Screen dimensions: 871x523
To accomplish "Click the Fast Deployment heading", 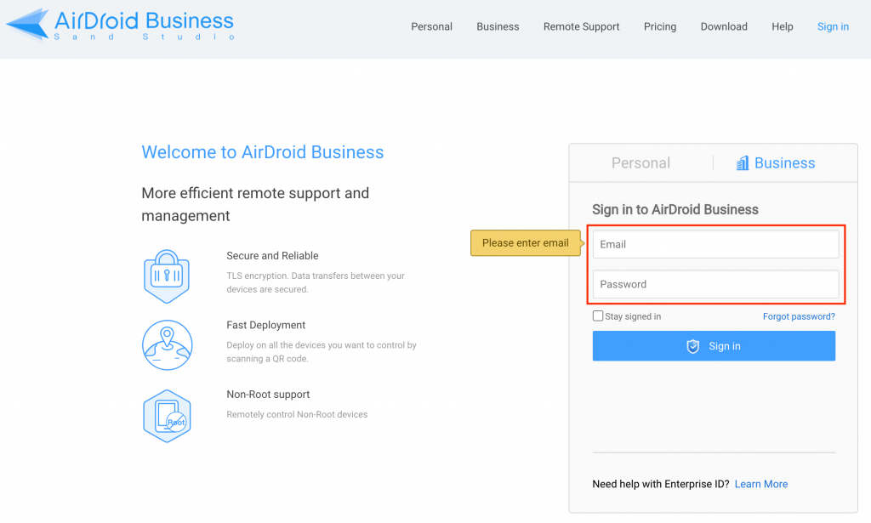I will 265,326.
